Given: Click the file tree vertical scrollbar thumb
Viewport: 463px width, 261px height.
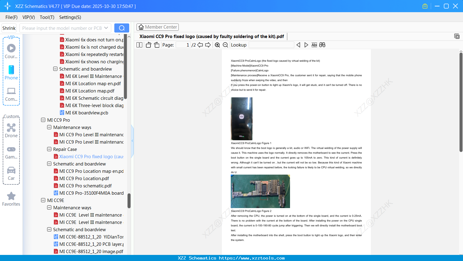Looking at the screenshot, I should 129,201.
